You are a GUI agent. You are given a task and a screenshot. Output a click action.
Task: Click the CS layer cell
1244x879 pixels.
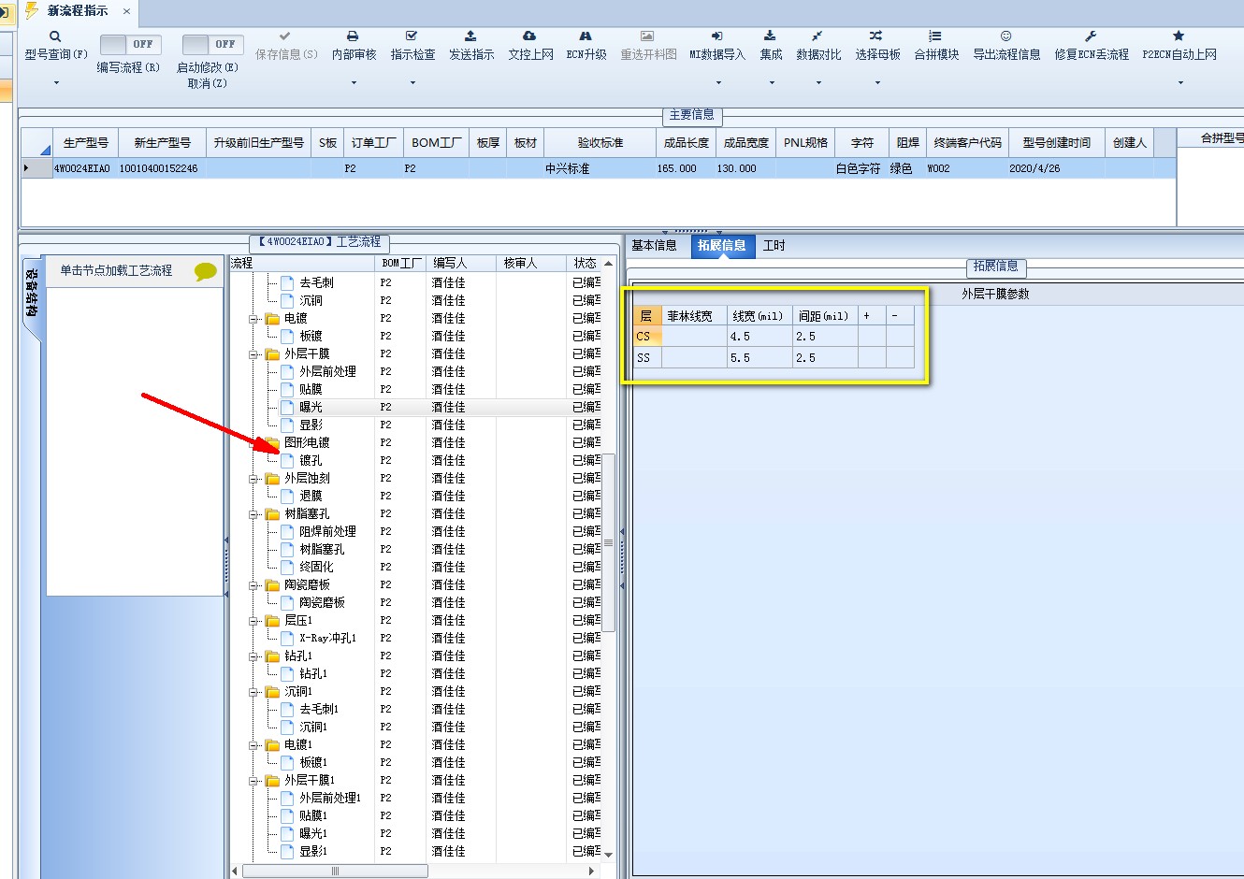pyautogui.click(x=647, y=337)
